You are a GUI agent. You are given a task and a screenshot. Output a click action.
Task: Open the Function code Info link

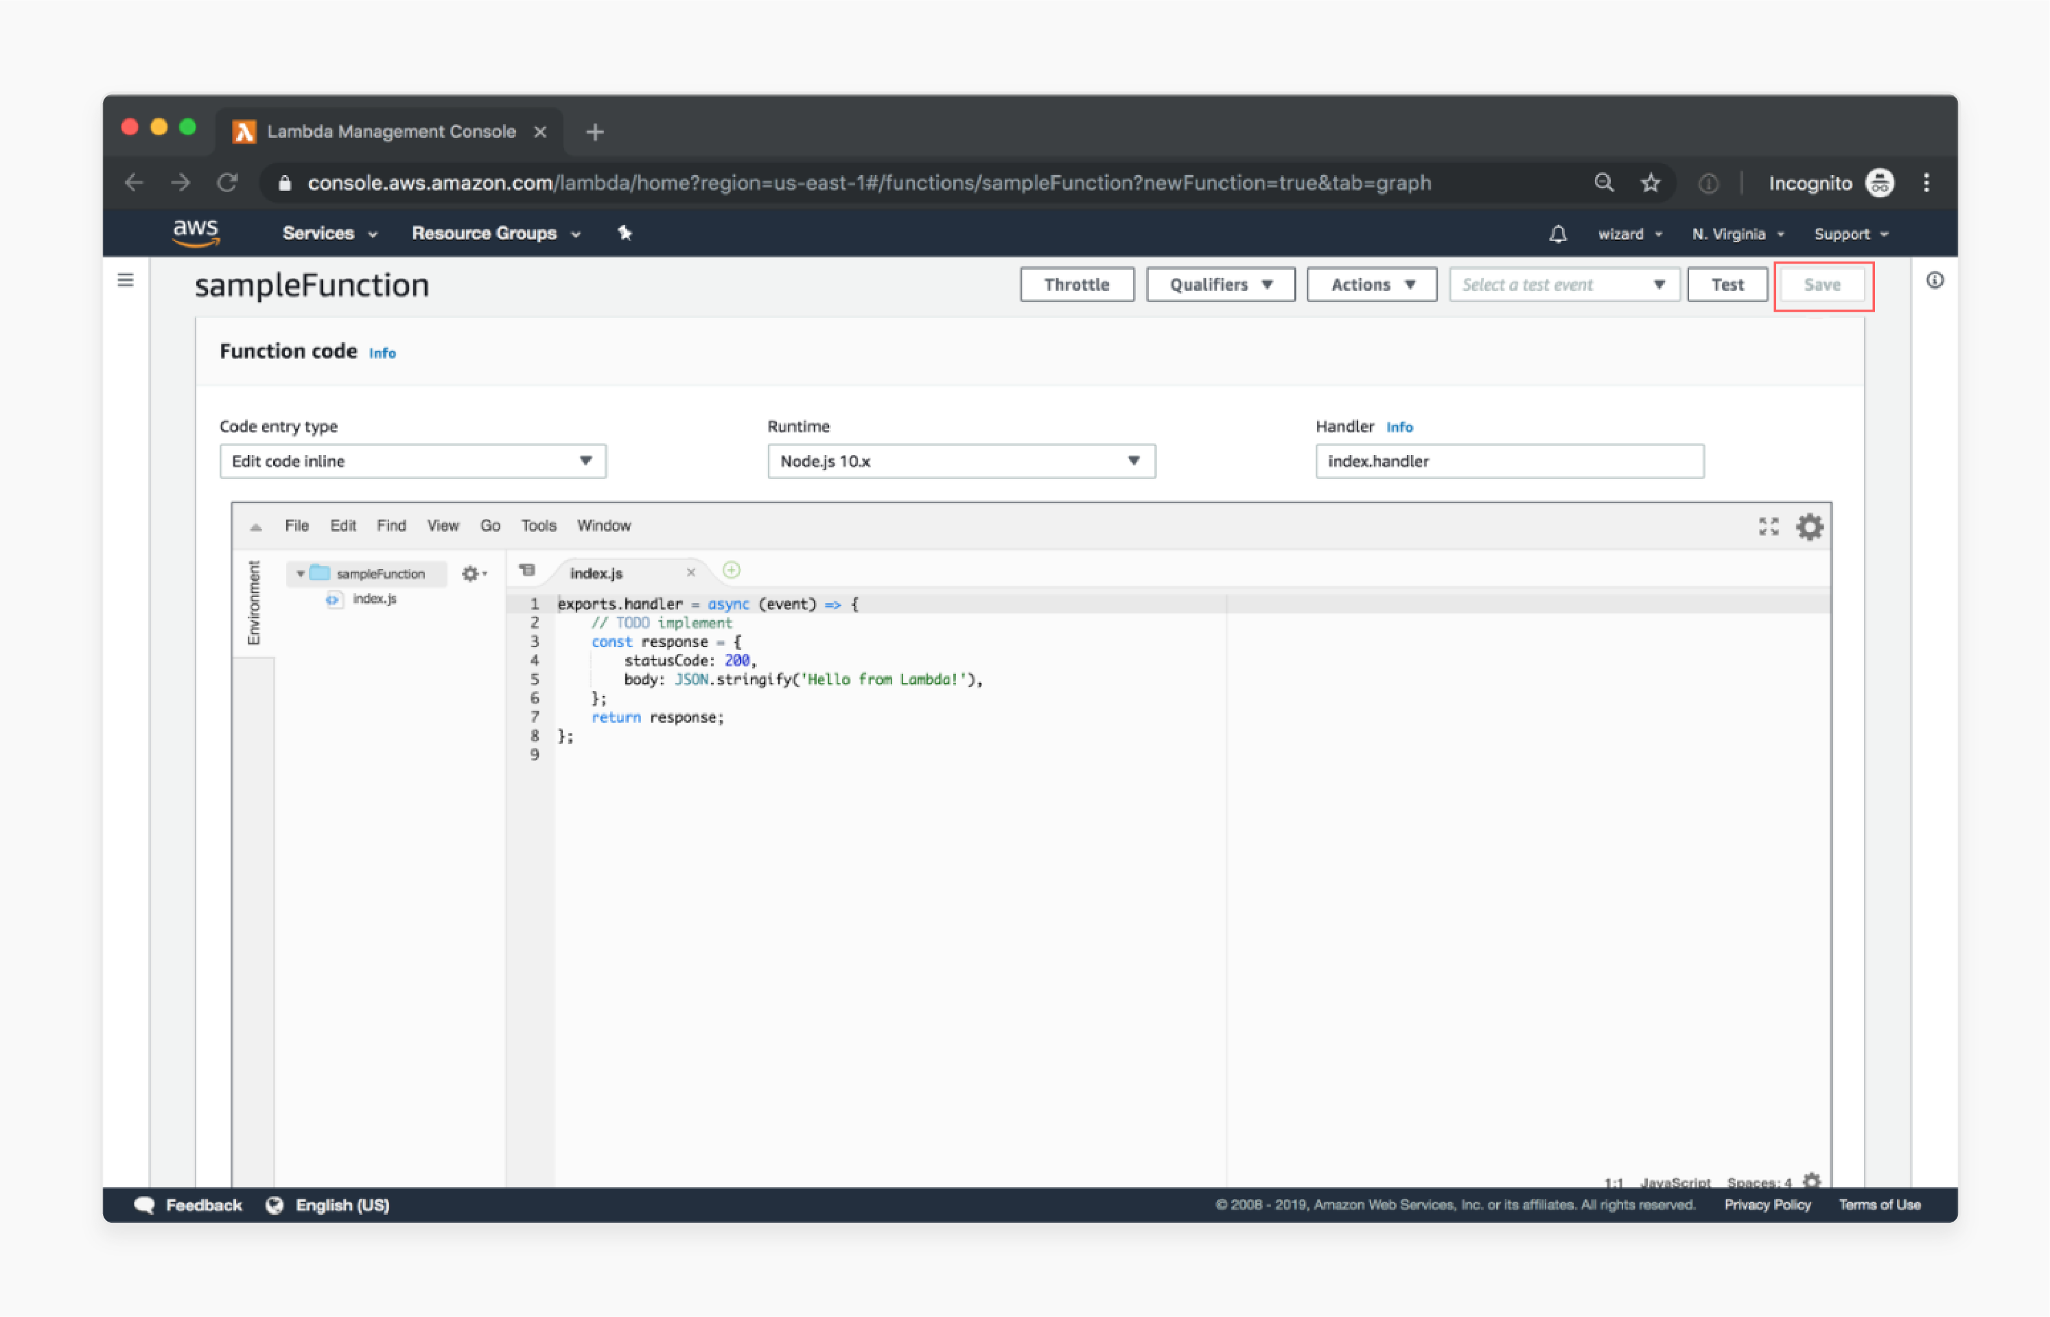(382, 353)
